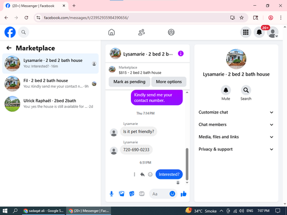
Task: Click the Search magnifier in side panel
Action: pyautogui.click(x=246, y=90)
